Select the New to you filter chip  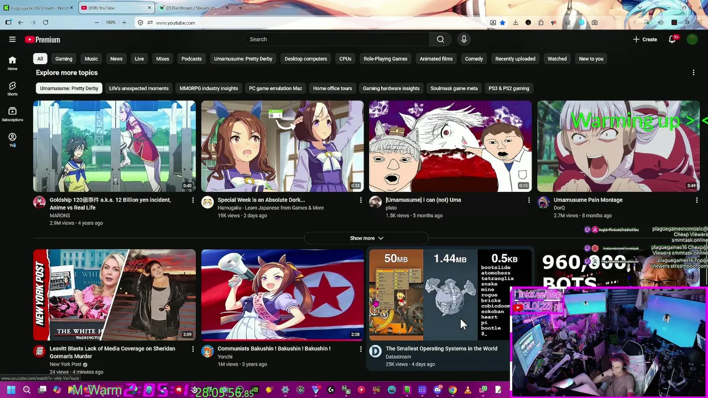pos(591,59)
